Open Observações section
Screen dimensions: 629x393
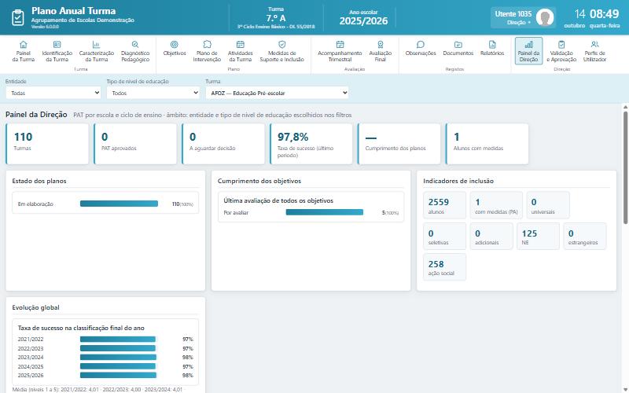pos(421,48)
